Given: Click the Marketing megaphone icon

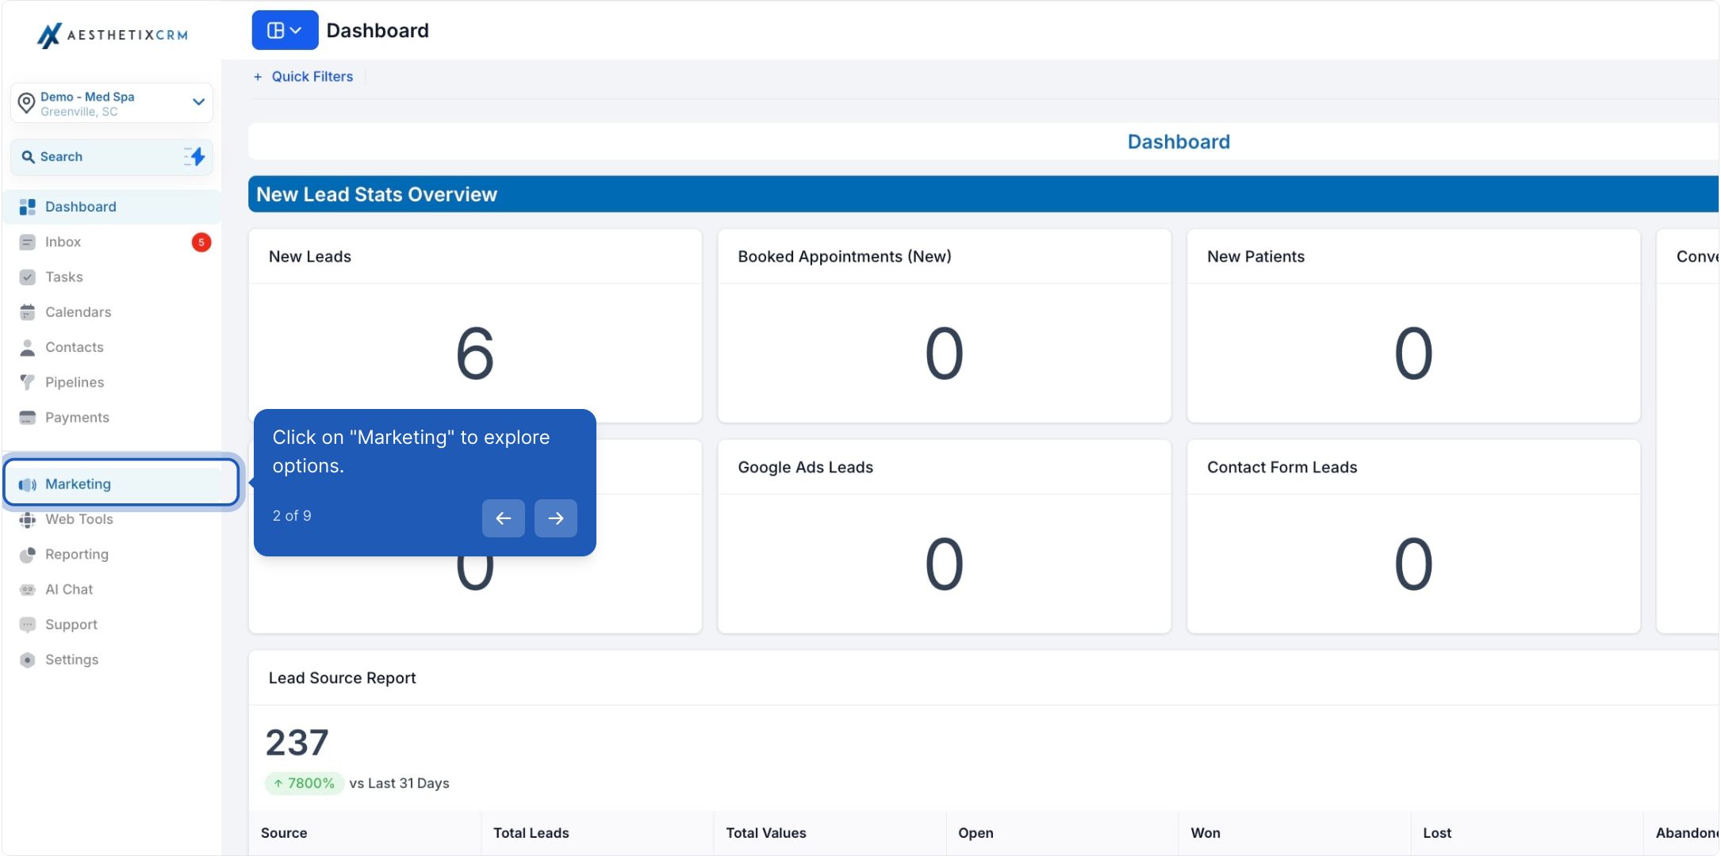Looking at the screenshot, I should coord(27,484).
